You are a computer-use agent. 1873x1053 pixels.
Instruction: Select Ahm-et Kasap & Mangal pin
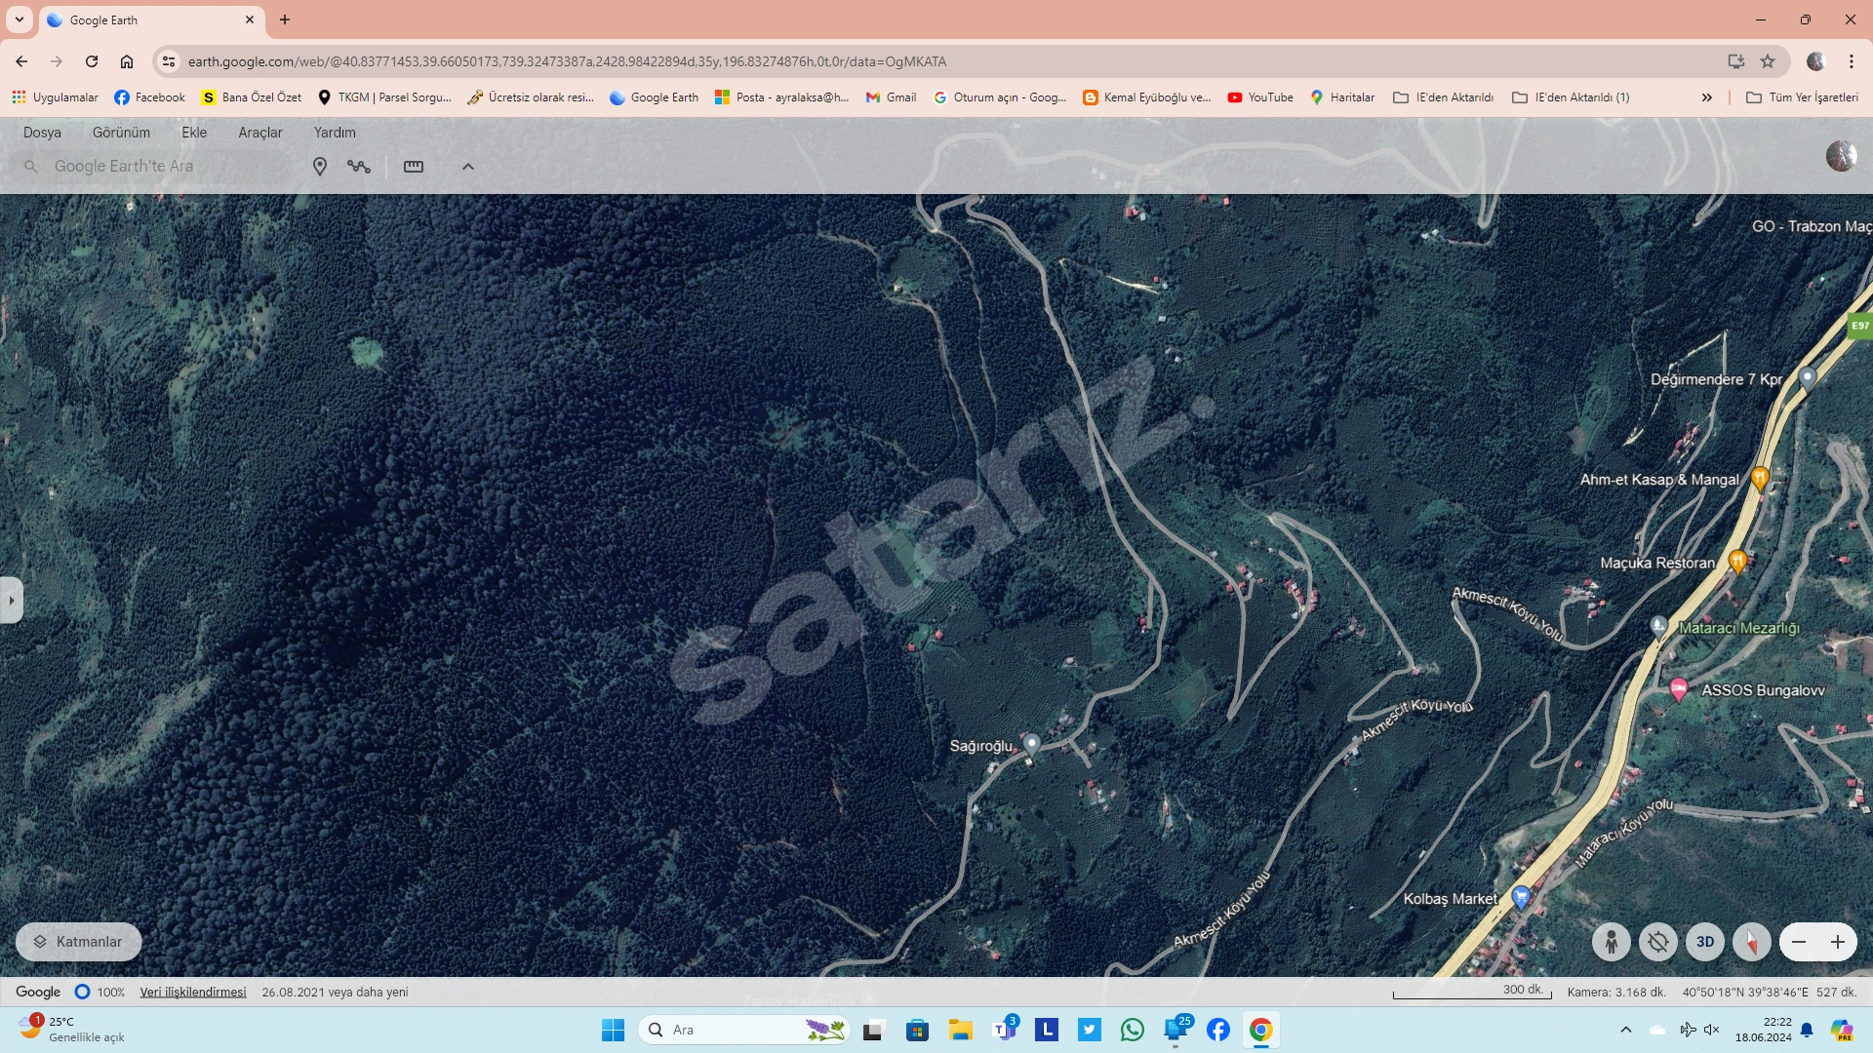coord(1760,478)
